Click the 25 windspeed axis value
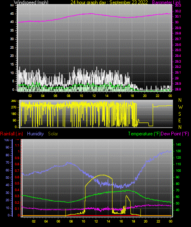This screenshot has width=191, height=227. coord(12,47)
